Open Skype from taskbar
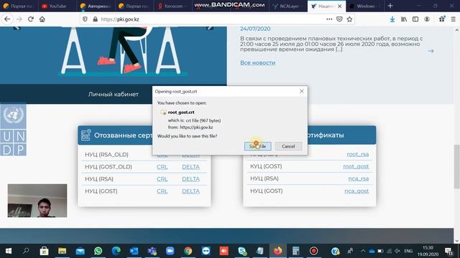The width and height of the screenshot is (460, 258). tap(242, 251)
